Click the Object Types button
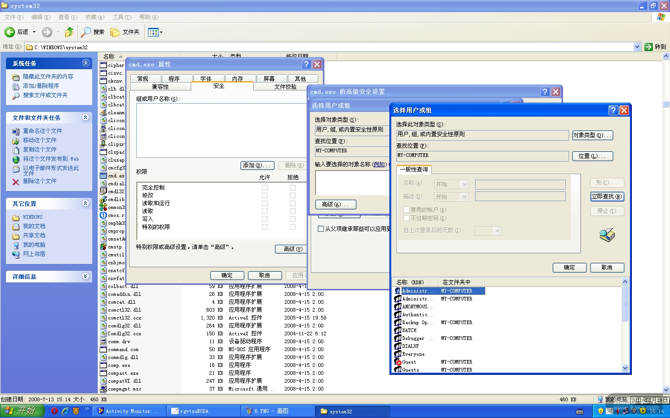This screenshot has height=418, width=670. tap(592, 135)
